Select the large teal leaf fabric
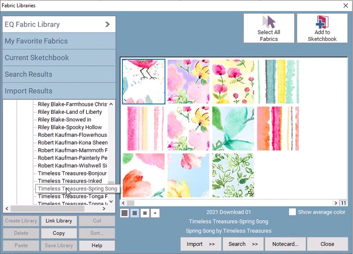The width and height of the screenshot is (353, 254). tap(233, 128)
